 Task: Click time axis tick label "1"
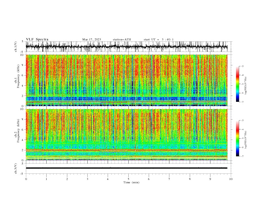47,179
